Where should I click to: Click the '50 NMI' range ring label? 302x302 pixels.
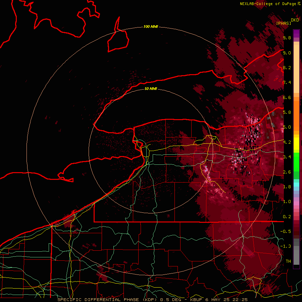(x=151, y=89)
